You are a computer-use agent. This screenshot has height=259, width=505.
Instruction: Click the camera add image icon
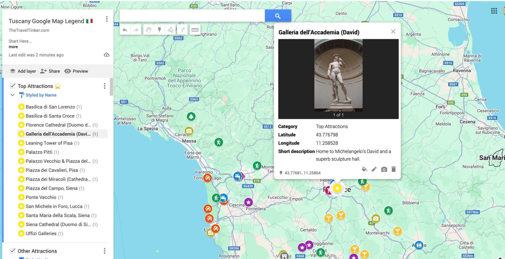click(x=384, y=169)
